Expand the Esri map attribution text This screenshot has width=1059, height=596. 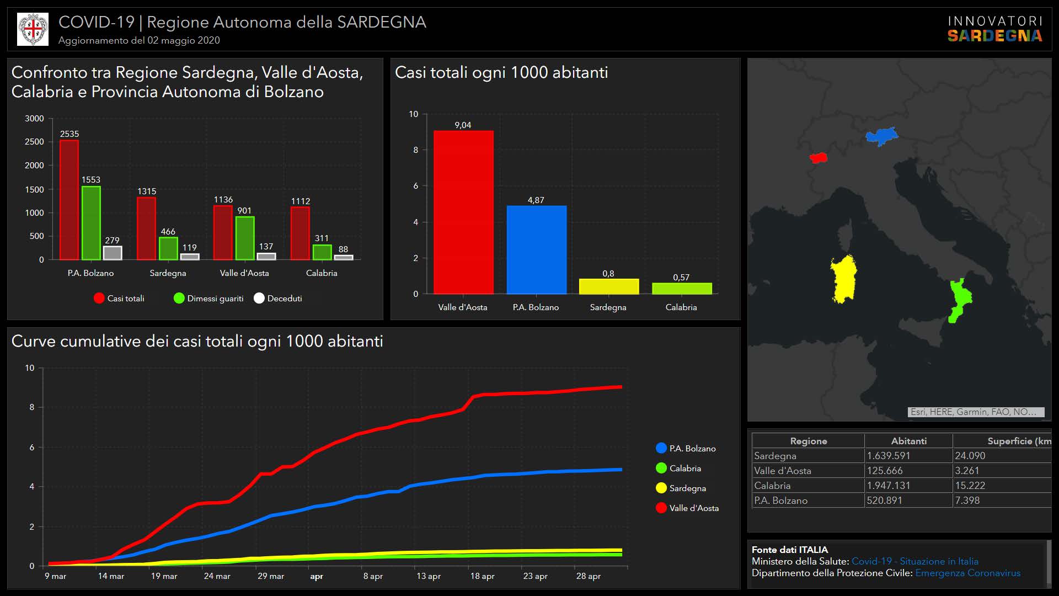point(975,412)
